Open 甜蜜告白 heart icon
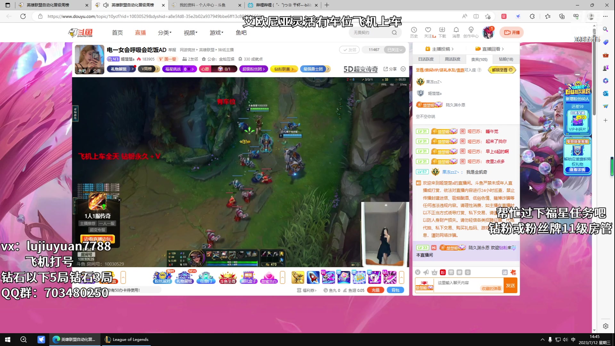615x346 pixels. [x=269, y=277]
